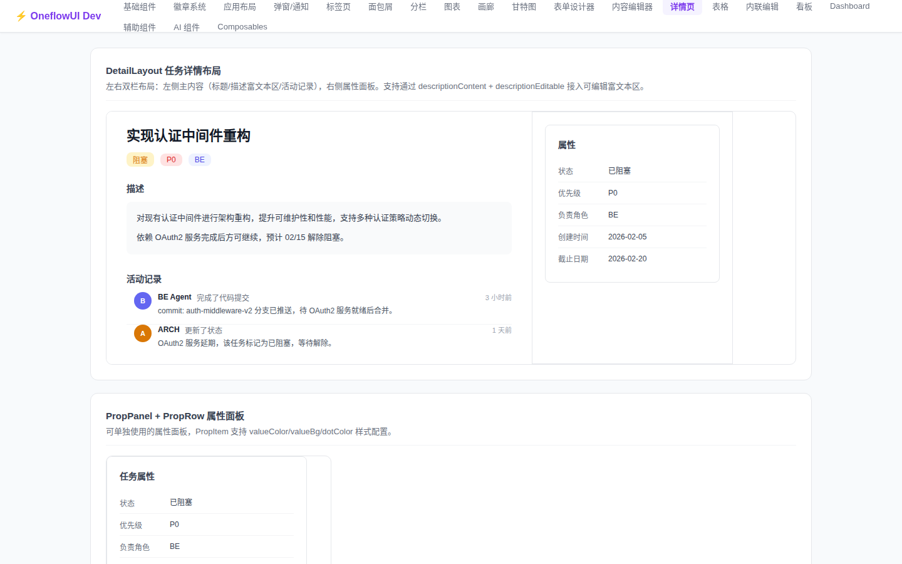Click 已阻塞 value in 任务属性 panel
This screenshot has width=902, height=564.
tap(181, 503)
